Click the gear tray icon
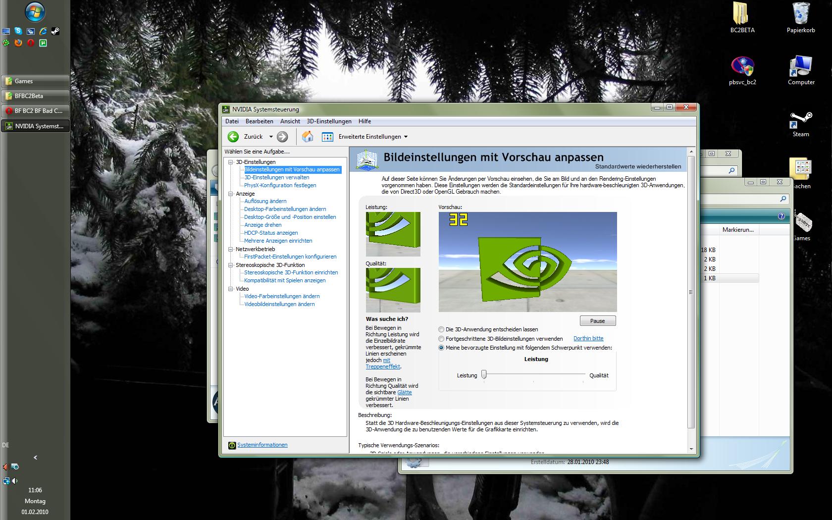Viewport: 832px width, 520px height. coord(15,467)
